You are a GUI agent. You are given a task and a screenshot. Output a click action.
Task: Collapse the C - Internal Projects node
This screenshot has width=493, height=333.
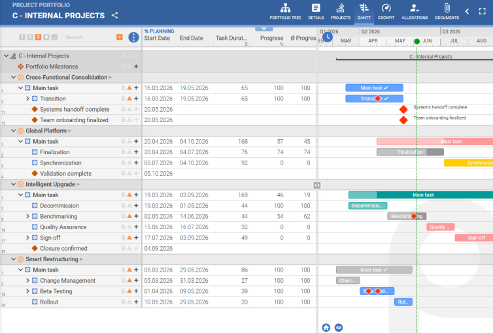(x=6, y=56)
